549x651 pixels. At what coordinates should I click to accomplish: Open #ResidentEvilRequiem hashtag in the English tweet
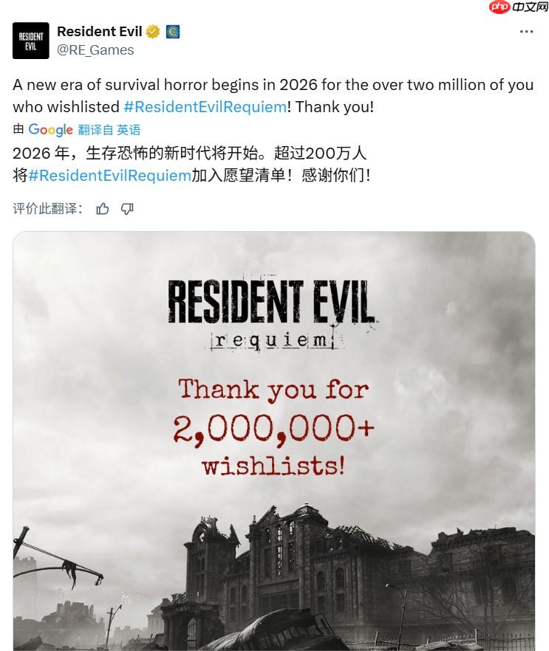tap(205, 107)
